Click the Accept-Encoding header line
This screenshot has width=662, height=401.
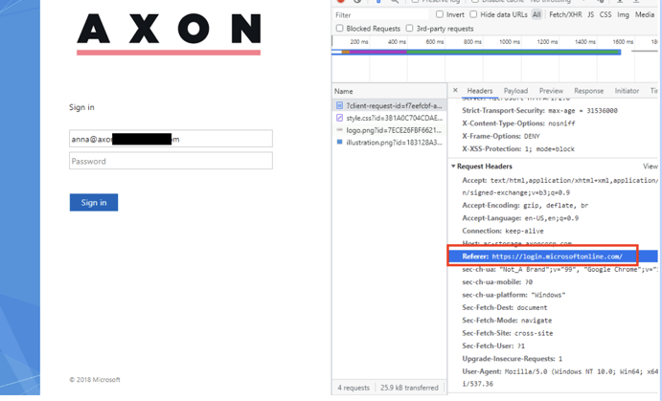click(525, 205)
